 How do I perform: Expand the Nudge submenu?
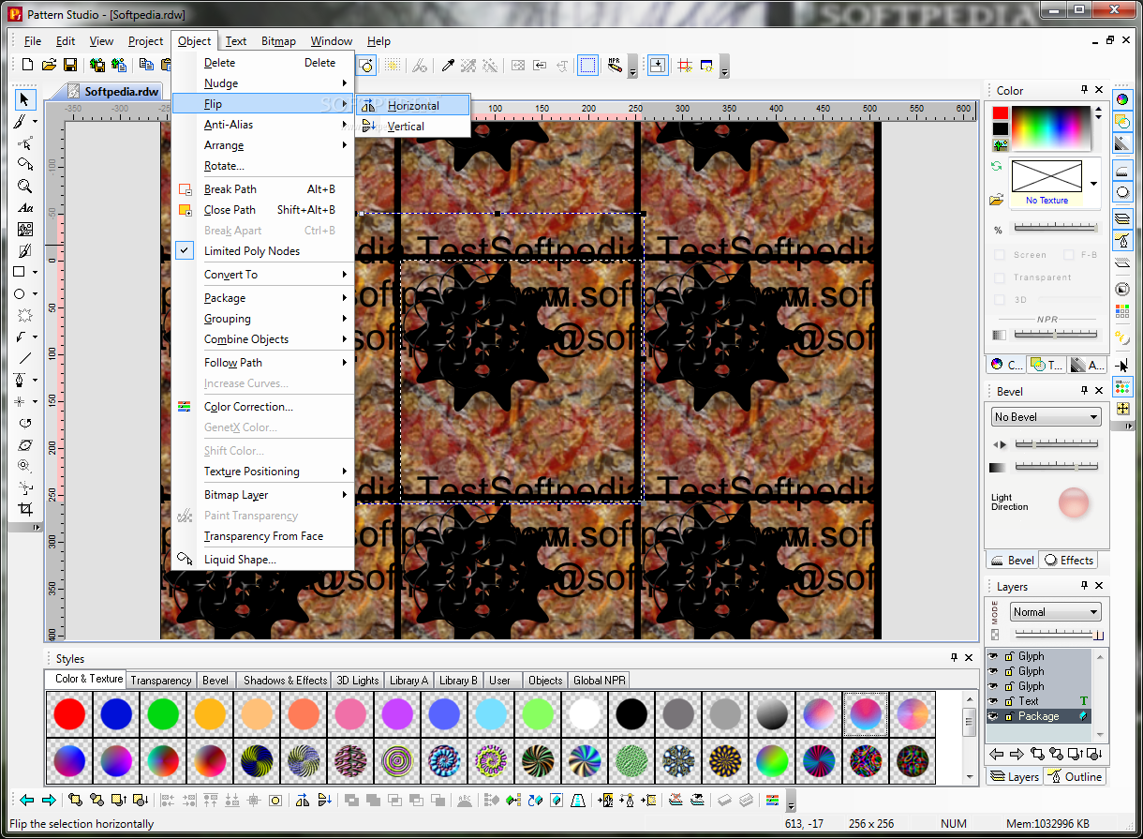pos(262,83)
